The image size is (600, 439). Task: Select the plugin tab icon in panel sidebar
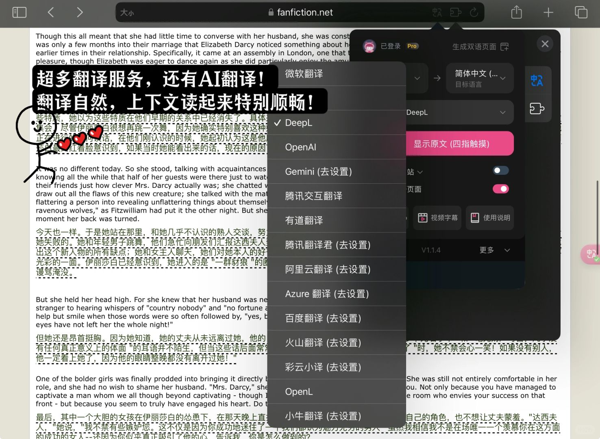[537, 109]
